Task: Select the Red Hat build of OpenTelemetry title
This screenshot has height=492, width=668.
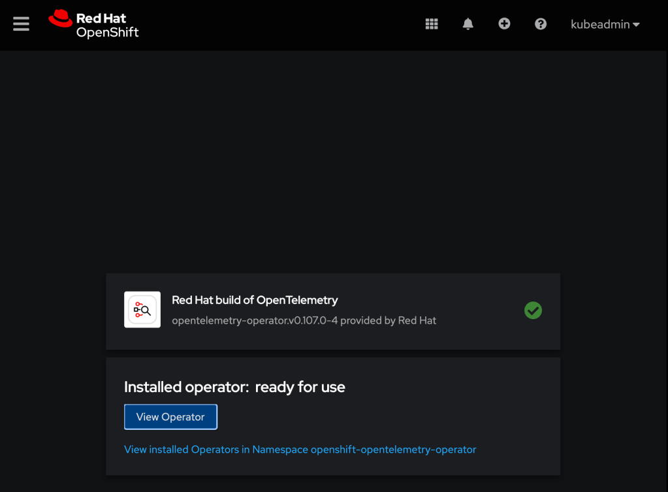Action: coord(255,300)
